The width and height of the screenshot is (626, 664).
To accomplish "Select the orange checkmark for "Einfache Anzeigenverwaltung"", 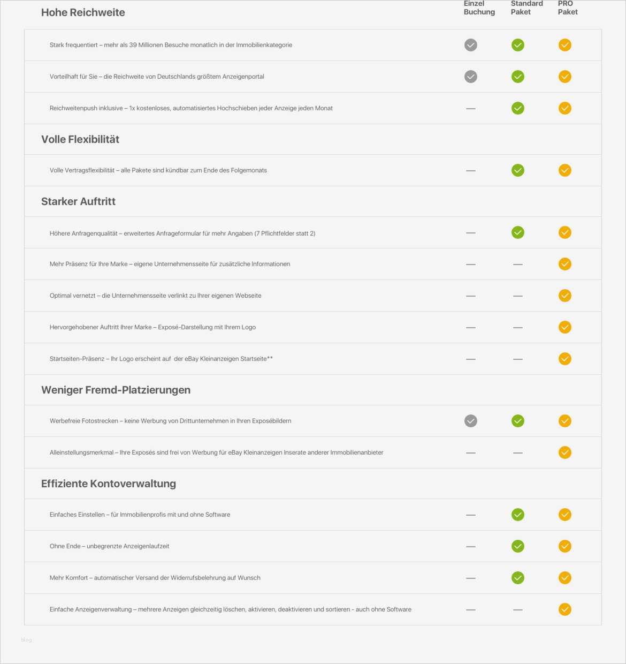I will pyautogui.click(x=565, y=609).
